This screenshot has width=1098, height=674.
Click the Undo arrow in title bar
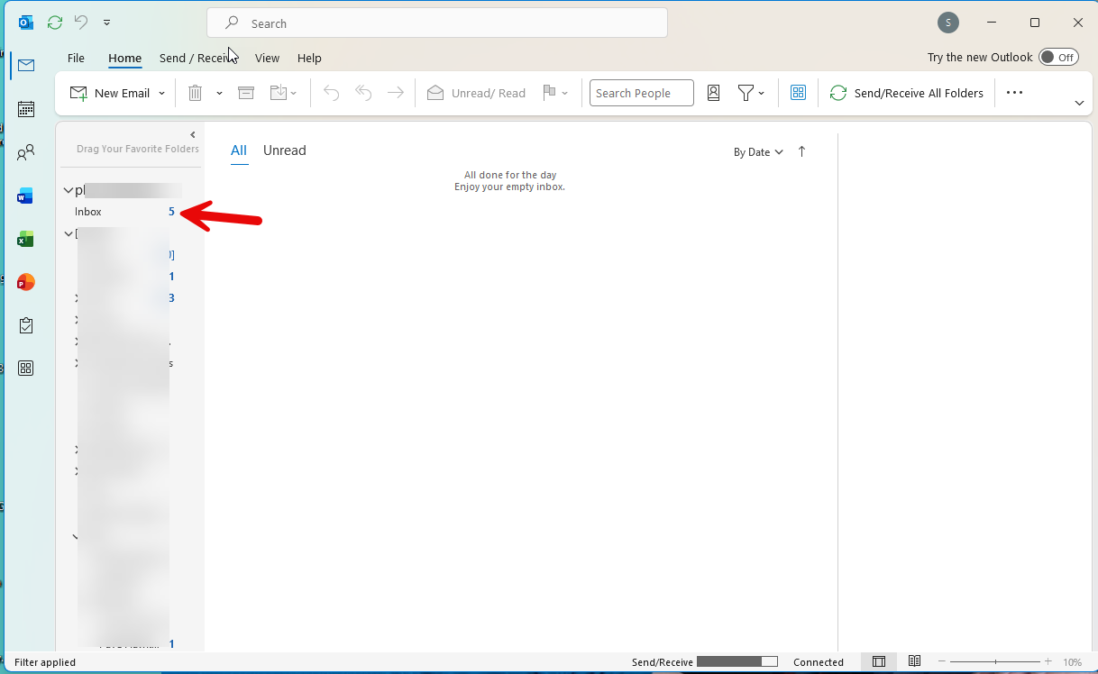[x=81, y=23]
